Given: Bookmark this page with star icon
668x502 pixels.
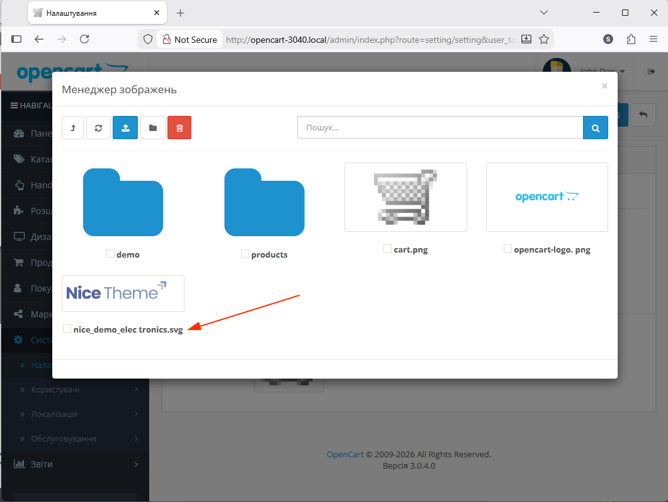Looking at the screenshot, I should [x=544, y=39].
